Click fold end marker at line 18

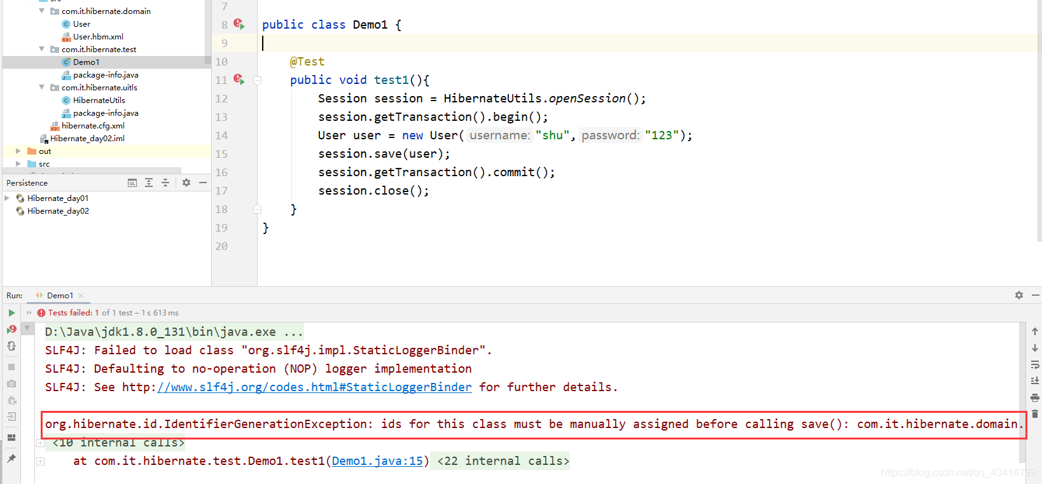[x=258, y=209]
